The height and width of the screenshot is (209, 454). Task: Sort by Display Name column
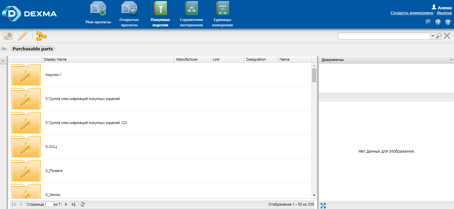pos(108,59)
